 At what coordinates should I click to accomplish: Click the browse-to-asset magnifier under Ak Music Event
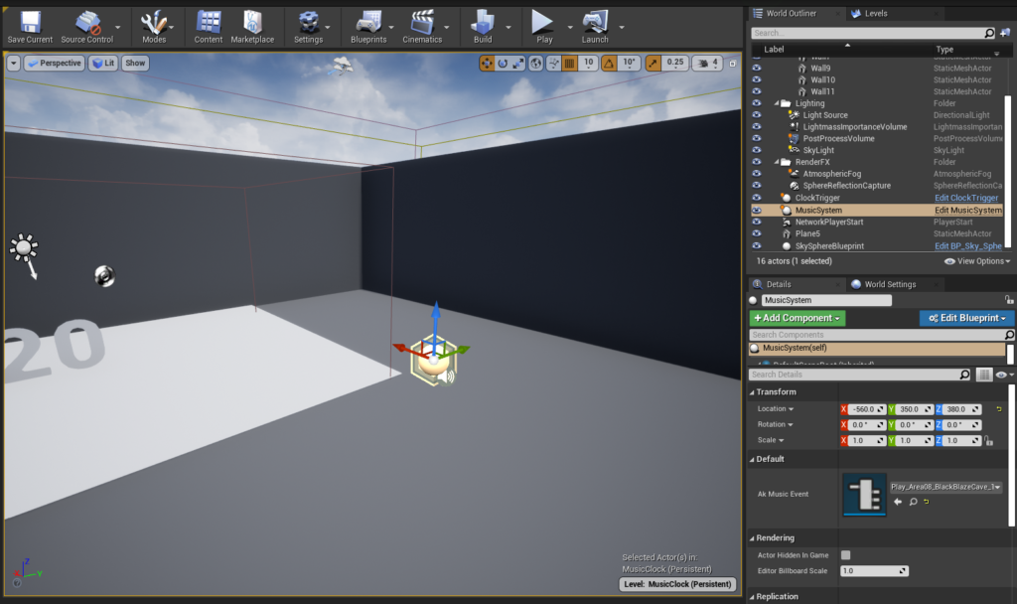pyautogui.click(x=913, y=503)
